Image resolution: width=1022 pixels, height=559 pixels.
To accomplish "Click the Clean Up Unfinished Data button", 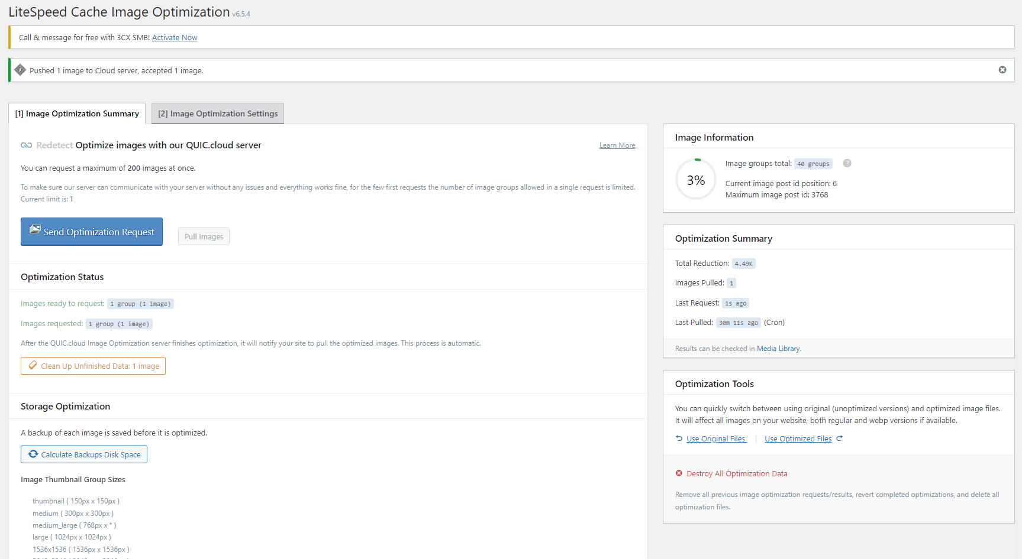I will tap(93, 365).
